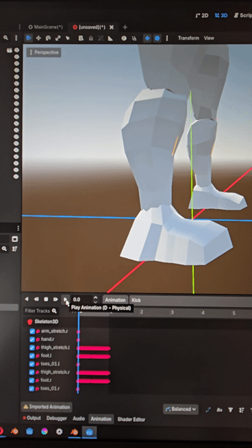Open the Animation menu button

pyautogui.click(x=115, y=300)
